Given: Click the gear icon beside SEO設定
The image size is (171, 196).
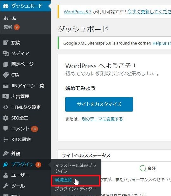Looking at the screenshot, I should pyautogui.click(x=5, y=118).
